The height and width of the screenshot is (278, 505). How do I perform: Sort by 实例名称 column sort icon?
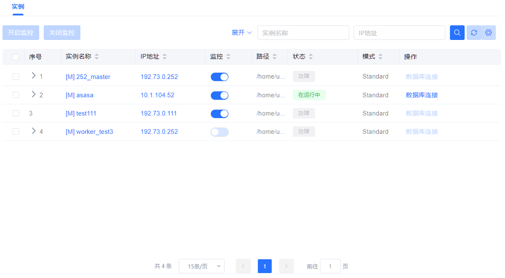[97, 57]
